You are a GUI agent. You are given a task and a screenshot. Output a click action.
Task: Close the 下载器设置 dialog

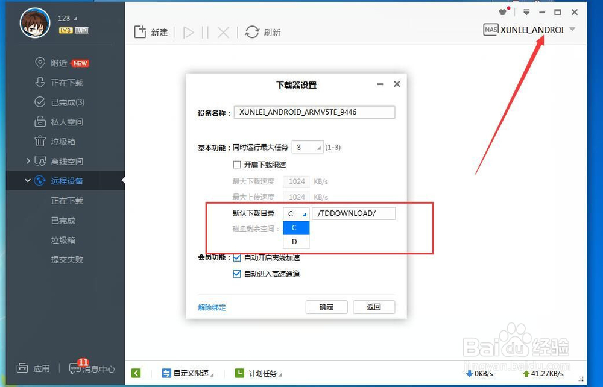tap(397, 84)
